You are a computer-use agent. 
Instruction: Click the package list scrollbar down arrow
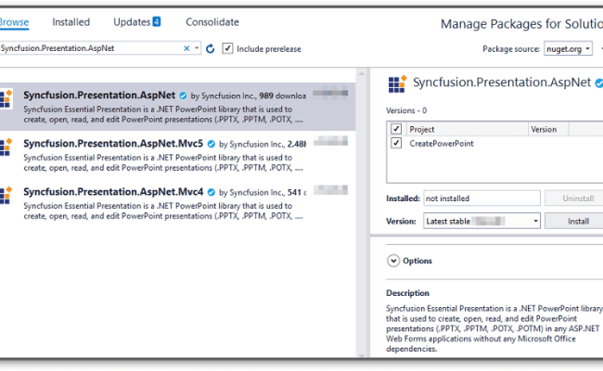[x=362, y=355]
